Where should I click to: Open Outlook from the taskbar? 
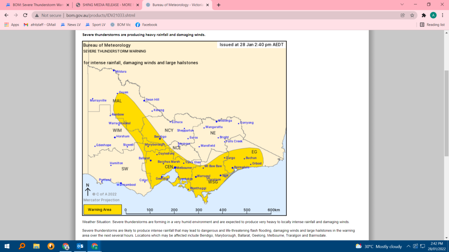coord(80,246)
